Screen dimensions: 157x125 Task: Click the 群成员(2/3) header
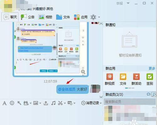click(114, 94)
